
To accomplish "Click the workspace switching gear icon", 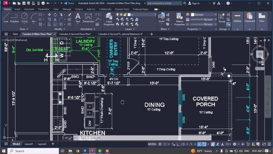I will [235, 144].
